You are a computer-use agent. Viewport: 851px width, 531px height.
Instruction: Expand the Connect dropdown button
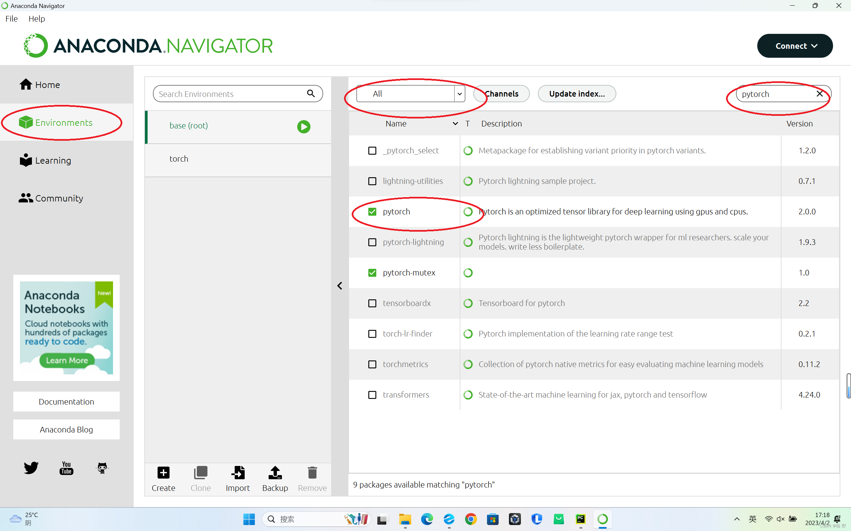pyautogui.click(x=795, y=46)
